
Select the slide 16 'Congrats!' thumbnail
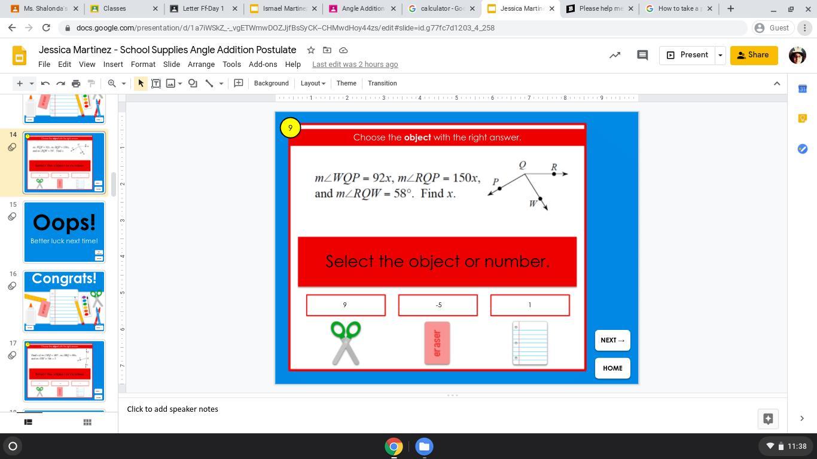click(64, 301)
